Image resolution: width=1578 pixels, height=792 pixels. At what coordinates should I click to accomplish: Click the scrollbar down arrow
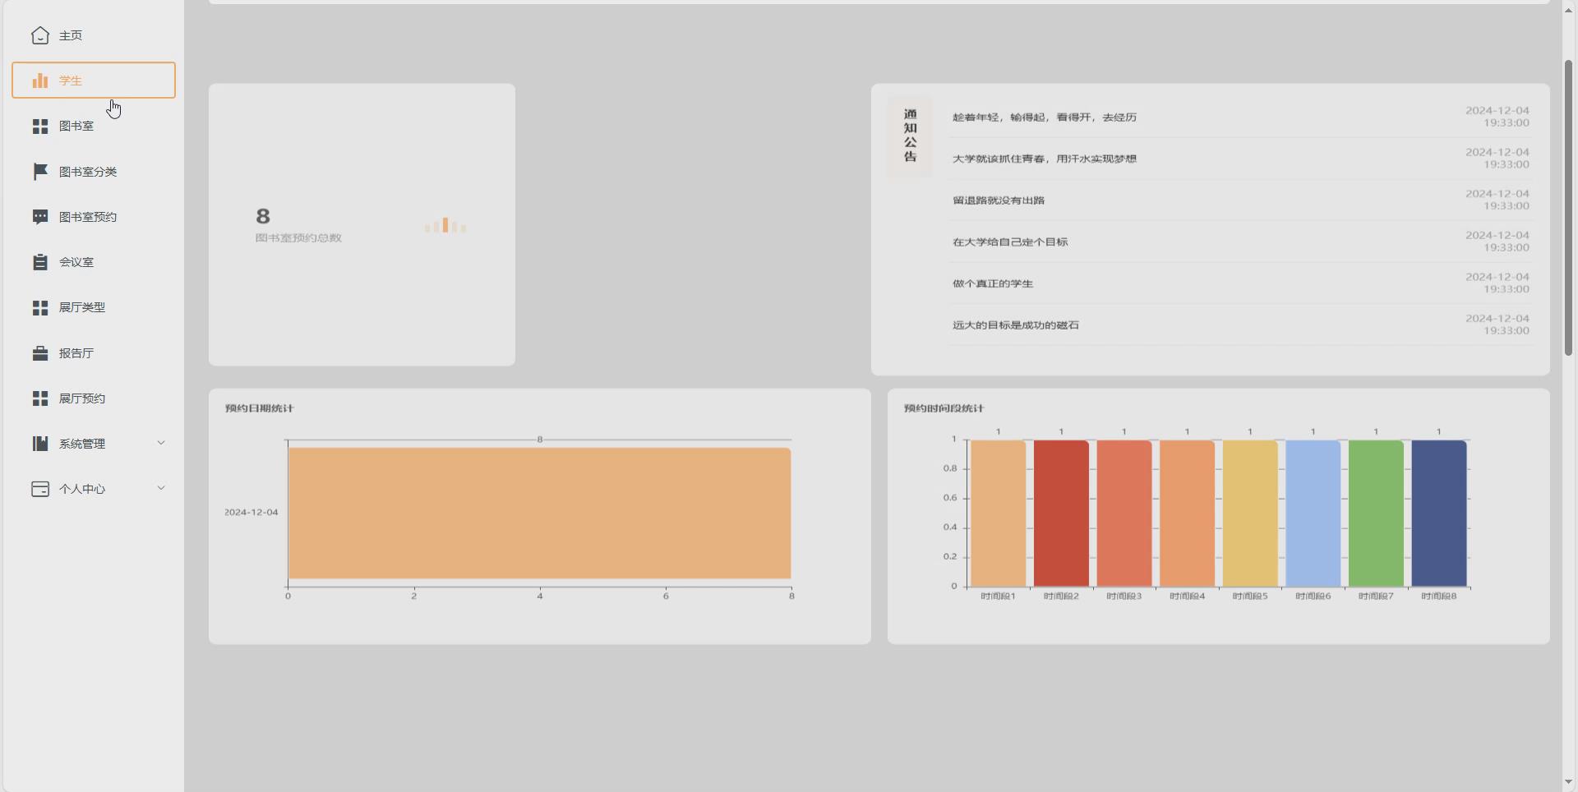coord(1569,782)
